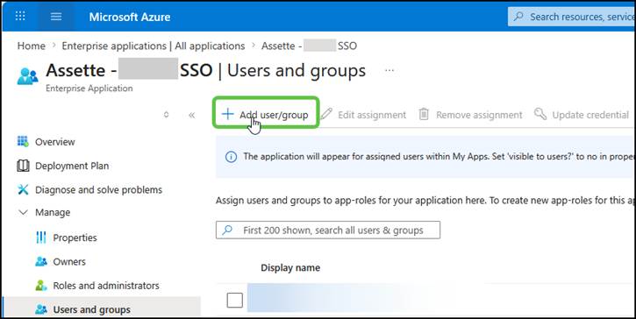Viewport: 636px width, 319px height.
Task: Tick the checkbox in first user row
Action: pos(234,301)
